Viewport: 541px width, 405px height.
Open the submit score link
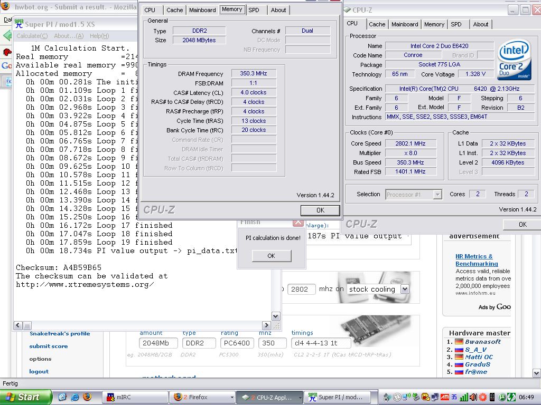(48, 346)
